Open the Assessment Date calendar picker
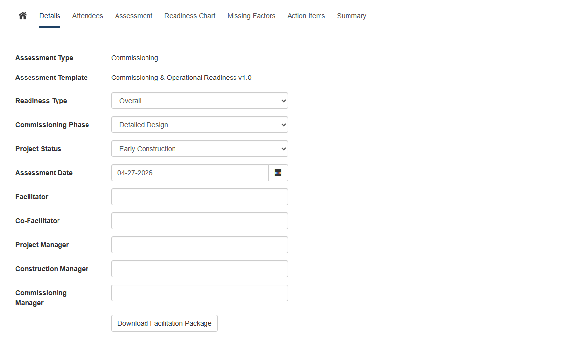The width and height of the screenshot is (584, 337). pyautogui.click(x=278, y=173)
